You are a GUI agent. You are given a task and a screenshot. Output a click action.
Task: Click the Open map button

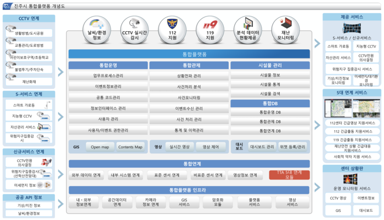pyautogui.click(x=100, y=147)
